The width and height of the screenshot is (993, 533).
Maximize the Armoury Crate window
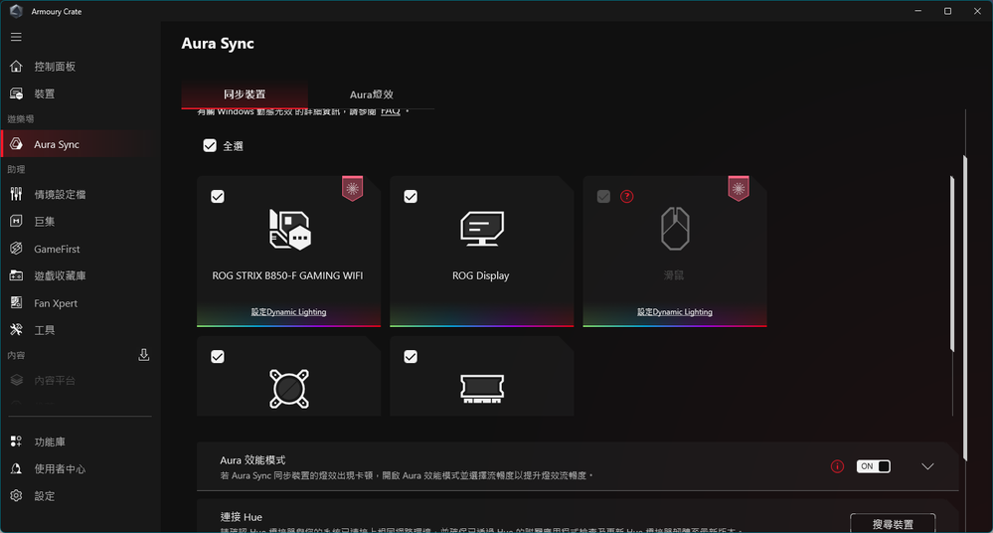pyautogui.click(x=948, y=11)
